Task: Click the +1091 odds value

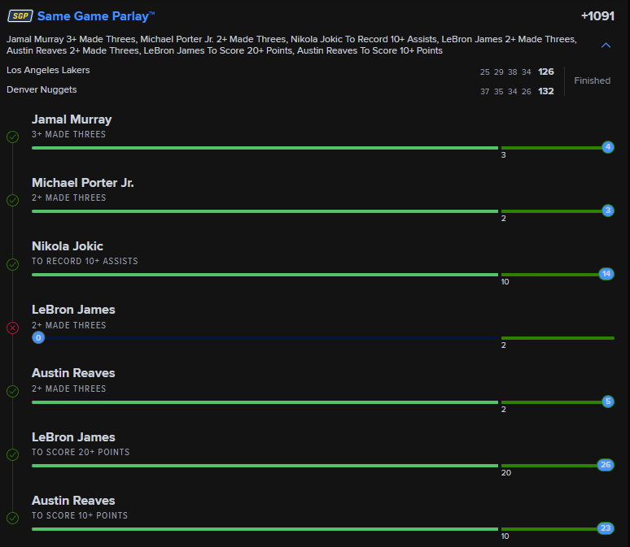Action: tap(597, 16)
